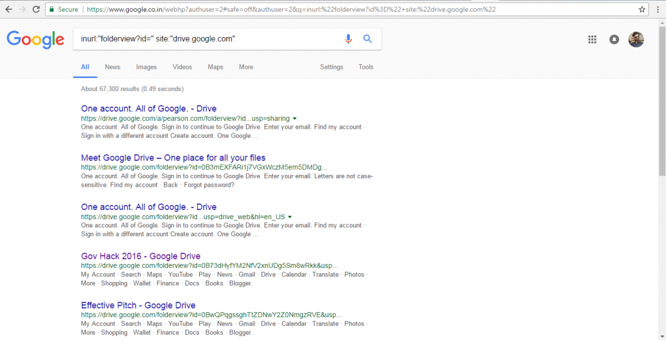This screenshot has height=340, width=666.
Task: Switch to the Images tab
Action: (146, 67)
